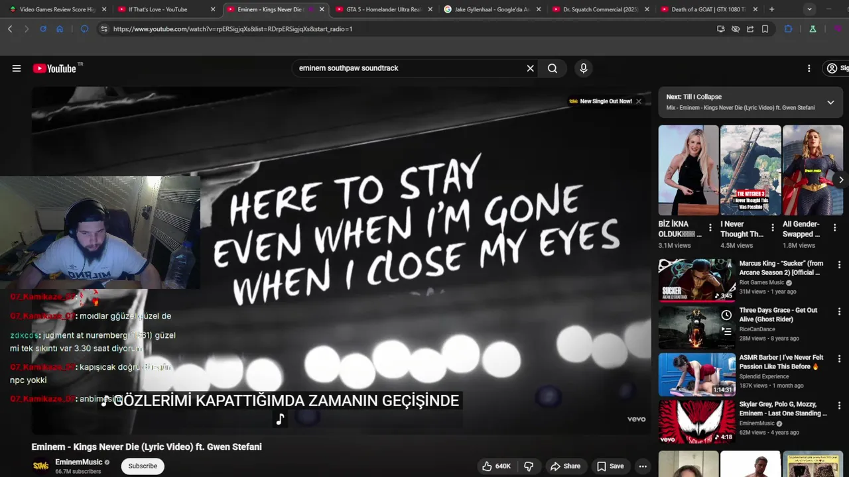
Task: Run search with the magnifier button
Action: click(x=553, y=68)
